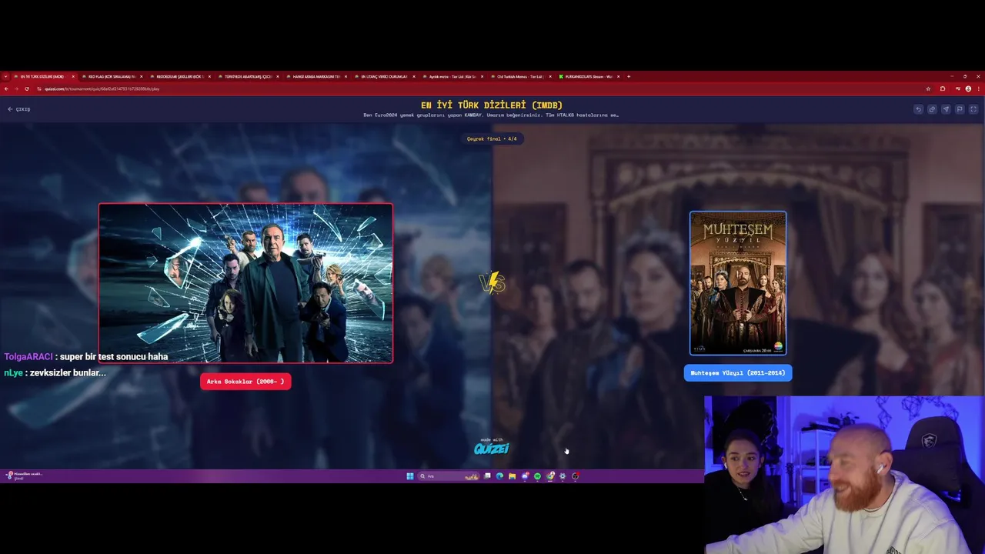Click the copy link icon on Quizai page
The height and width of the screenshot is (554, 985).
932,109
